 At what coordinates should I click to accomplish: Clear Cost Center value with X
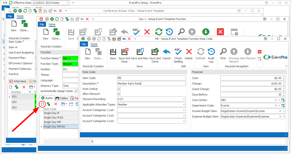[x=276, y=100]
